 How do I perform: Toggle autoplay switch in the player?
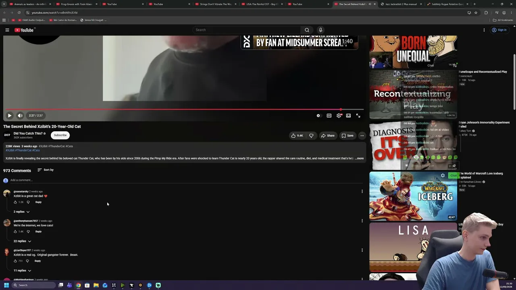(x=318, y=116)
